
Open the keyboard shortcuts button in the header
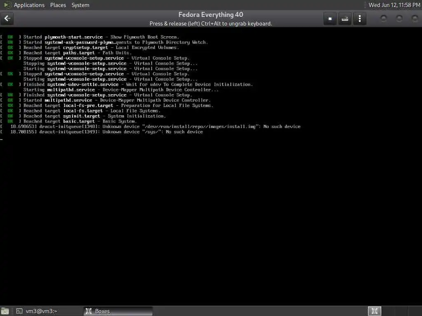345,19
